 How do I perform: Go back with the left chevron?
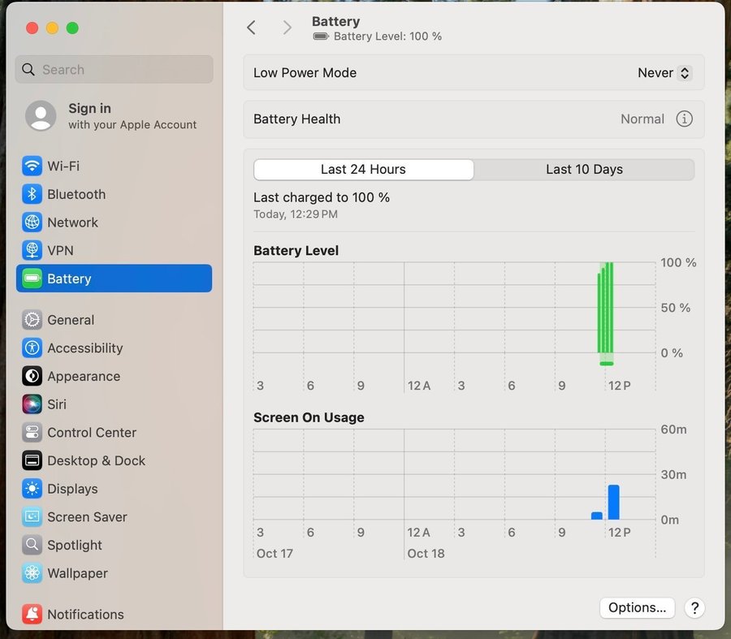[251, 28]
